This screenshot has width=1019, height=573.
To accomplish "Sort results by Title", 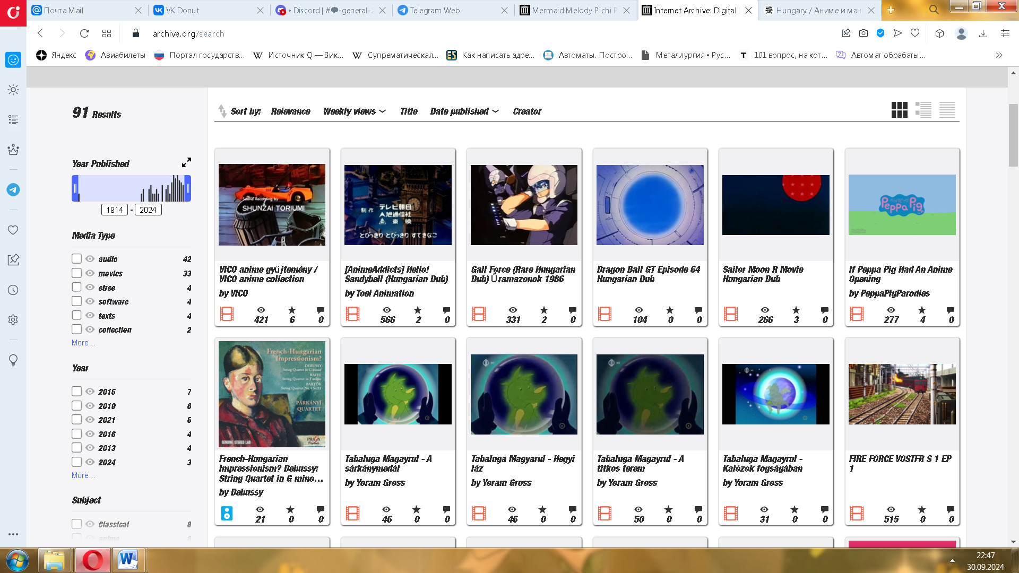I will 408,111.
